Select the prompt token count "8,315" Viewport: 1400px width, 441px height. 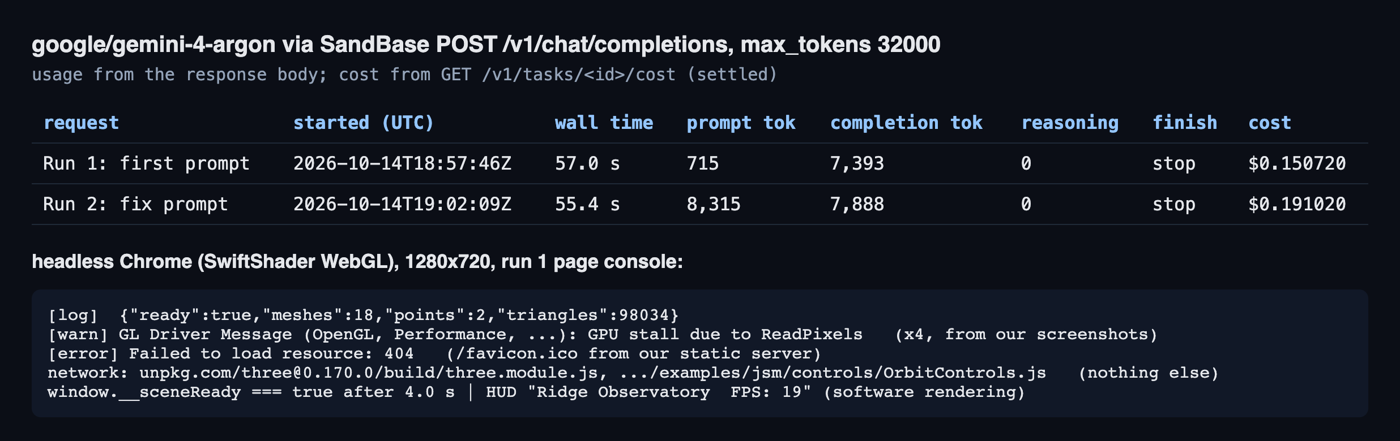click(714, 204)
